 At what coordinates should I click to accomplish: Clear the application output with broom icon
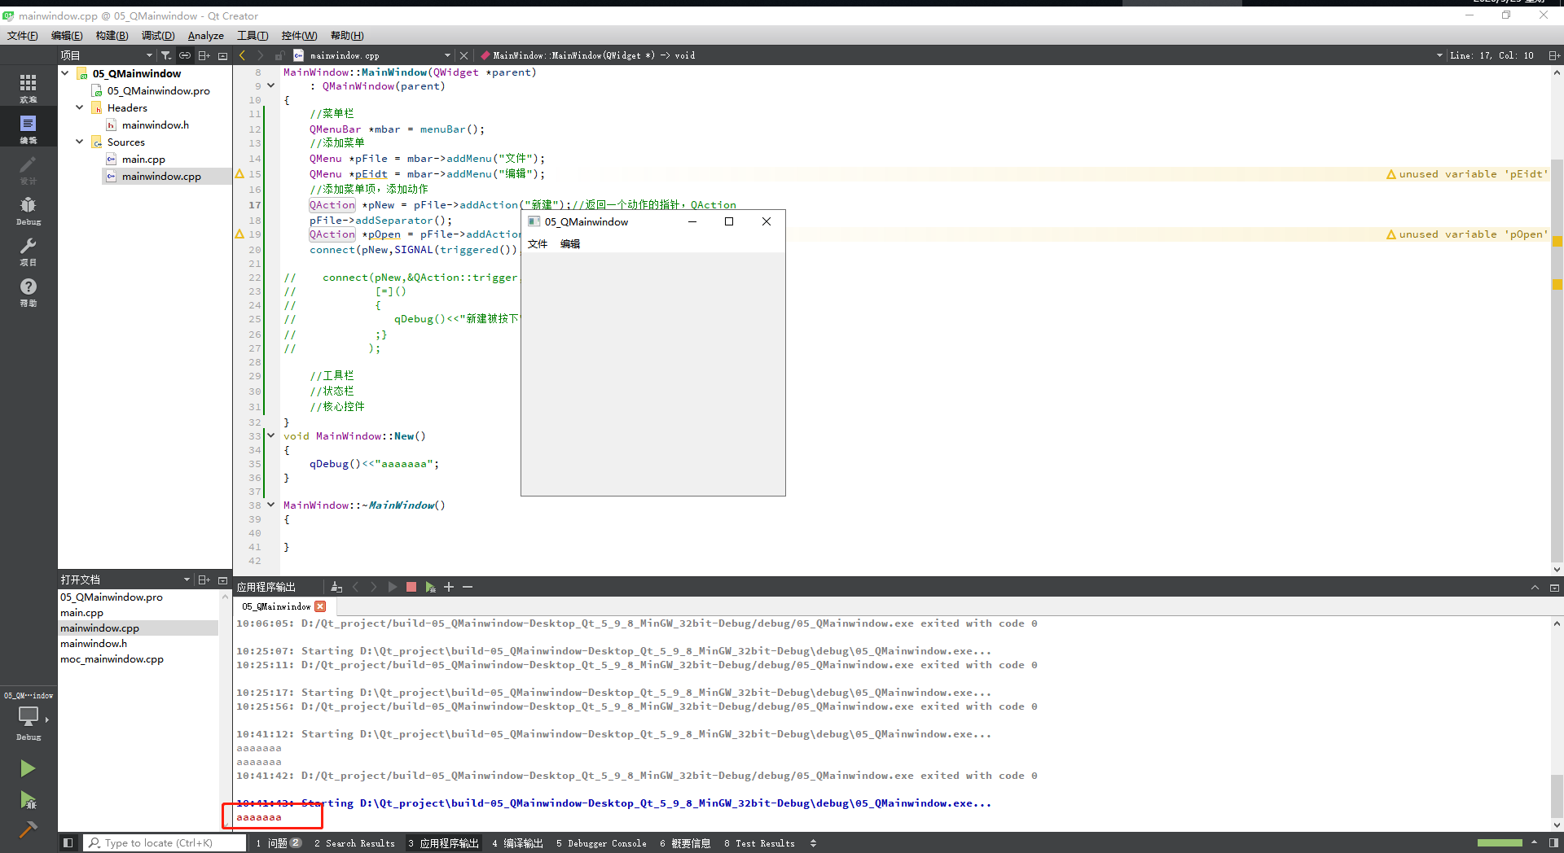click(336, 587)
